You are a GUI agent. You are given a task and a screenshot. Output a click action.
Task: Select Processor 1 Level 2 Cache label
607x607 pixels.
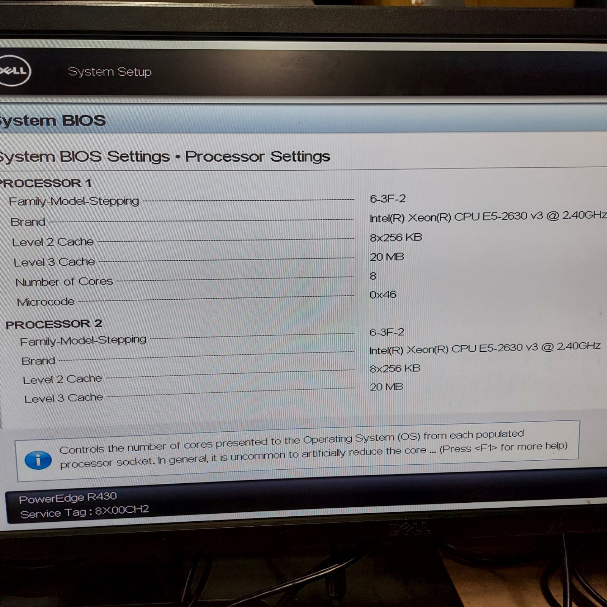[x=53, y=242]
